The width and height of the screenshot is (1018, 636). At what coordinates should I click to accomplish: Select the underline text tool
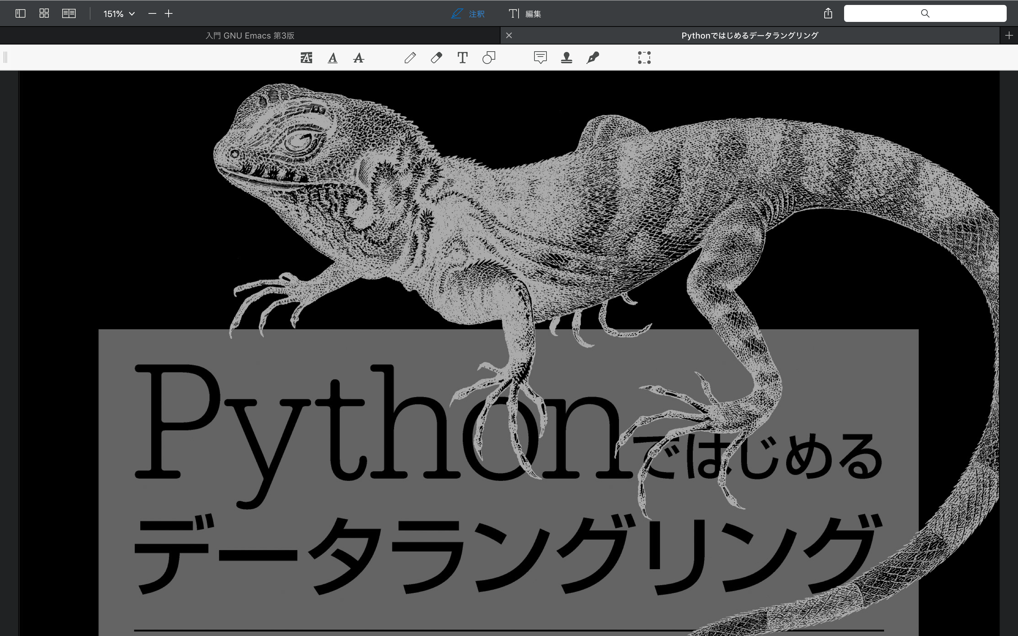[x=333, y=58]
